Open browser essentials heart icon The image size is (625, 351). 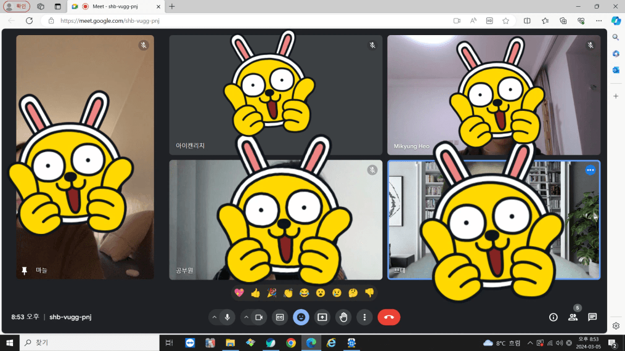581,21
